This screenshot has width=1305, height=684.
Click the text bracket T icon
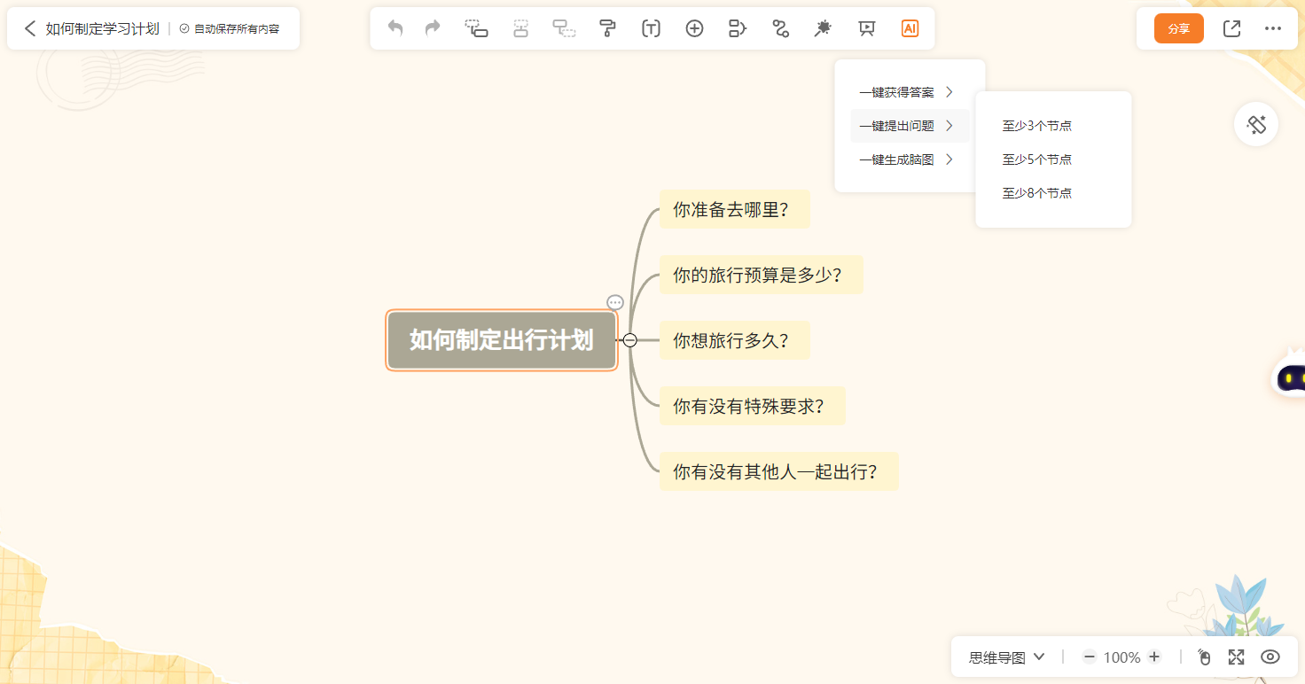(x=651, y=28)
